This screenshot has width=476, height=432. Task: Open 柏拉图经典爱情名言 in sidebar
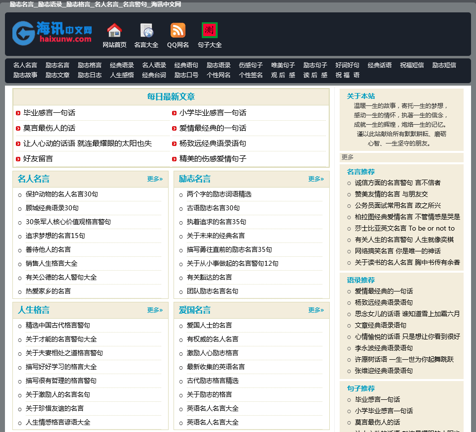408,217
